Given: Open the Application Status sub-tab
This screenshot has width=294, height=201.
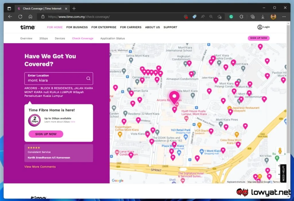Looking at the screenshot, I should 113,38.
